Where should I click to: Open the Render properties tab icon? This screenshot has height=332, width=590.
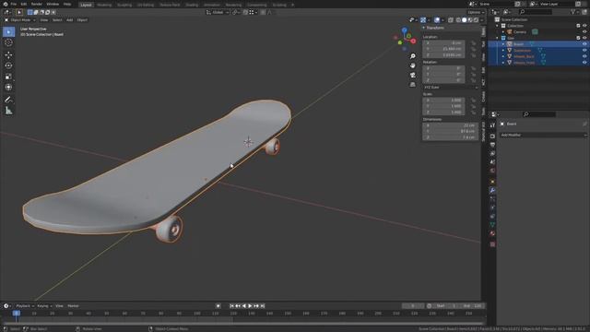492,136
